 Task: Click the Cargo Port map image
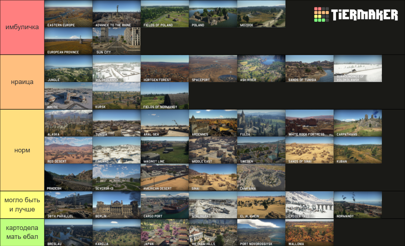pos(165,205)
